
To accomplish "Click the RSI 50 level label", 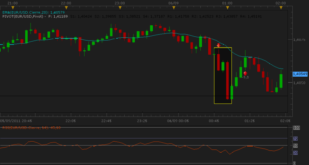I will [x=295, y=146].
